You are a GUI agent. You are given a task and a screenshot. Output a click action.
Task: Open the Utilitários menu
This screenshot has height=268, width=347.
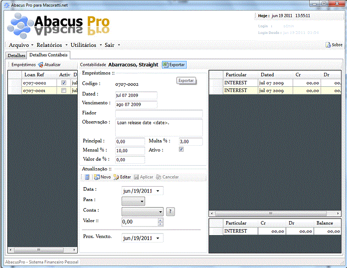click(83, 45)
